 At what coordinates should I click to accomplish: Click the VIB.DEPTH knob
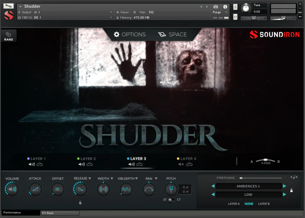(x=126, y=189)
